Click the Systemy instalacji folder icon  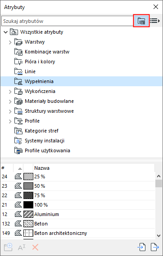tap(18, 141)
